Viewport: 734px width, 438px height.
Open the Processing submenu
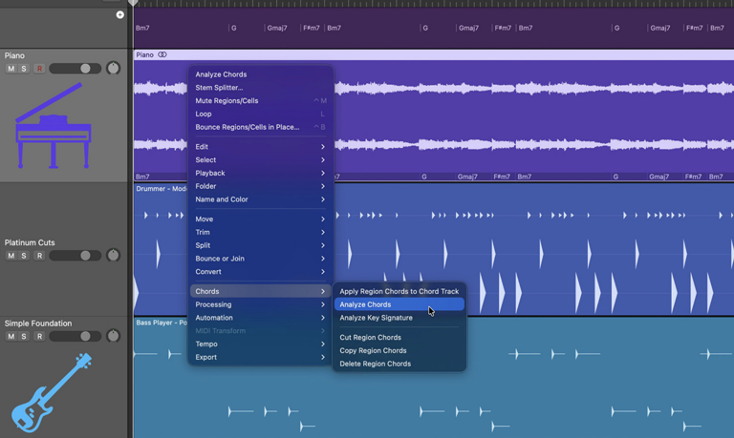click(260, 304)
